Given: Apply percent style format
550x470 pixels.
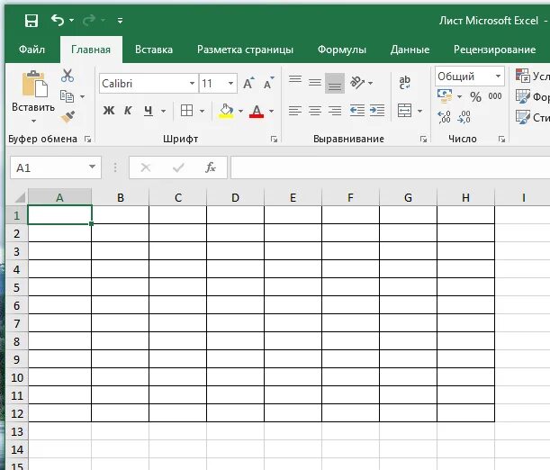Looking at the screenshot, I should click(x=475, y=96).
